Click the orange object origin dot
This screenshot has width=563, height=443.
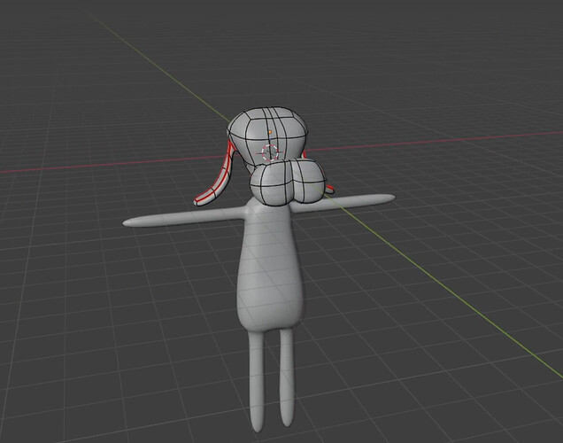(x=270, y=132)
